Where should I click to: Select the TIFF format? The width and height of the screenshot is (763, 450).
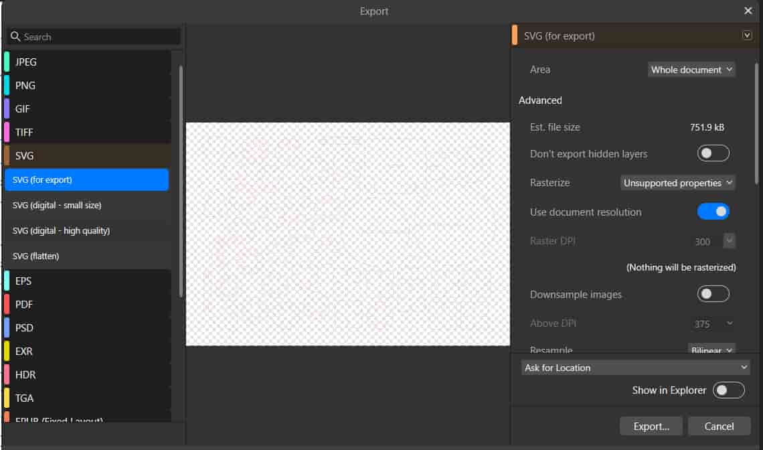tap(88, 132)
